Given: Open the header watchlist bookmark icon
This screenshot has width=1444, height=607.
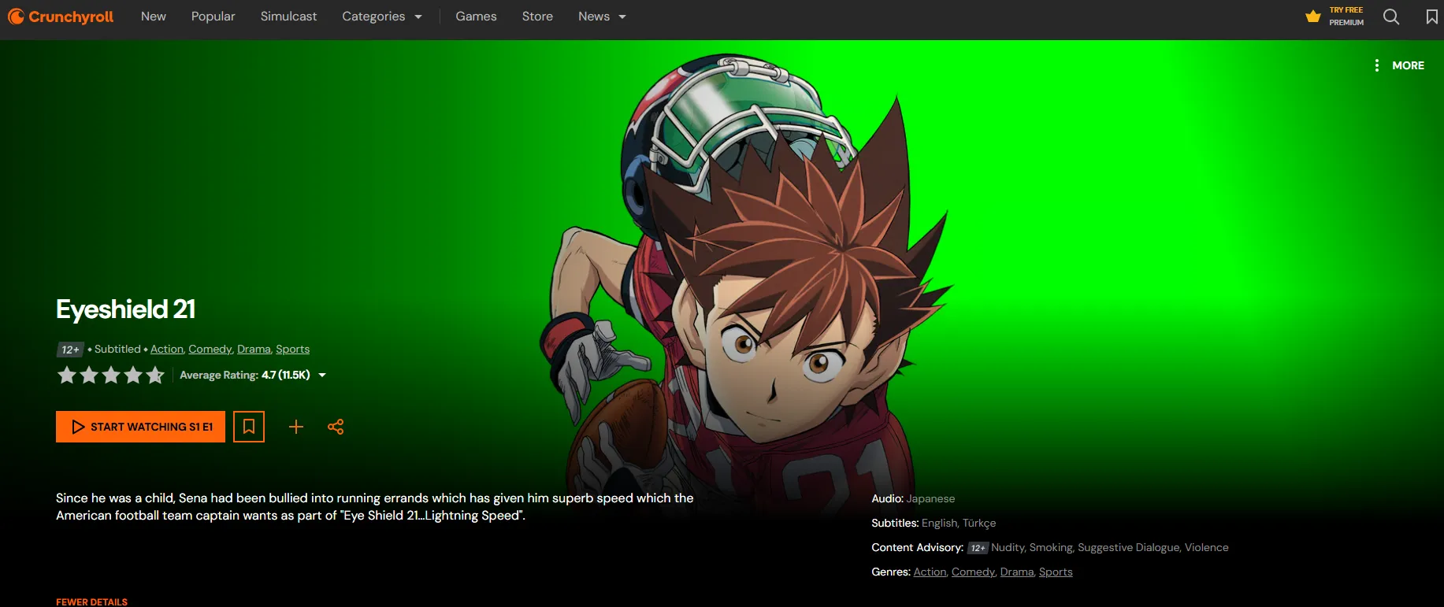Looking at the screenshot, I should coord(1431,17).
